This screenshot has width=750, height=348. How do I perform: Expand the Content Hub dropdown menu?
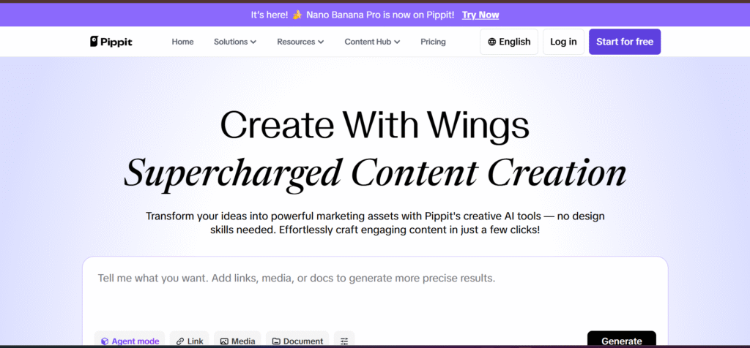[x=372, y=42]
